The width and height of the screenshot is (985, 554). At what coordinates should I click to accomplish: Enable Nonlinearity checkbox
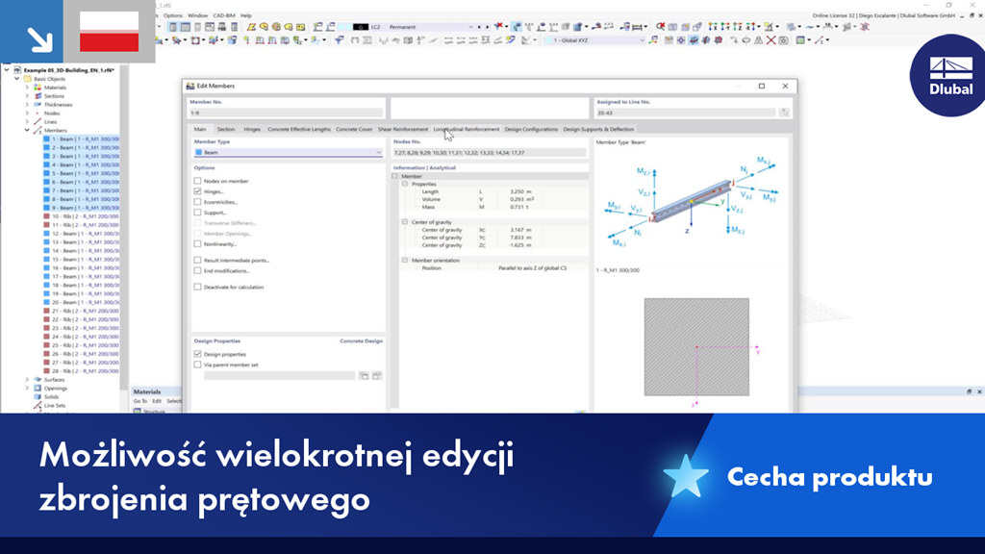[x=197, y=243]
